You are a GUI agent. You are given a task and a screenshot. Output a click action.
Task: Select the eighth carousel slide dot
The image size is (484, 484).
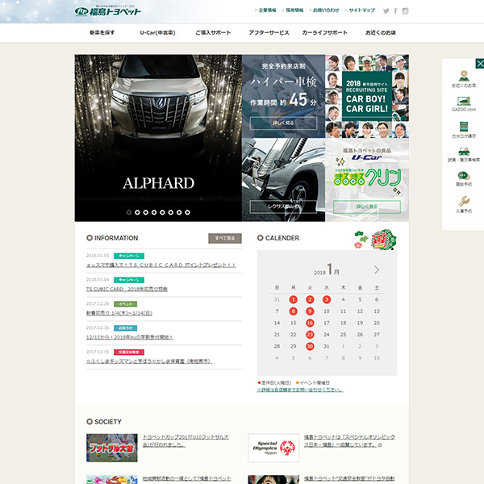pyautogui.click(x=187, y=212)
